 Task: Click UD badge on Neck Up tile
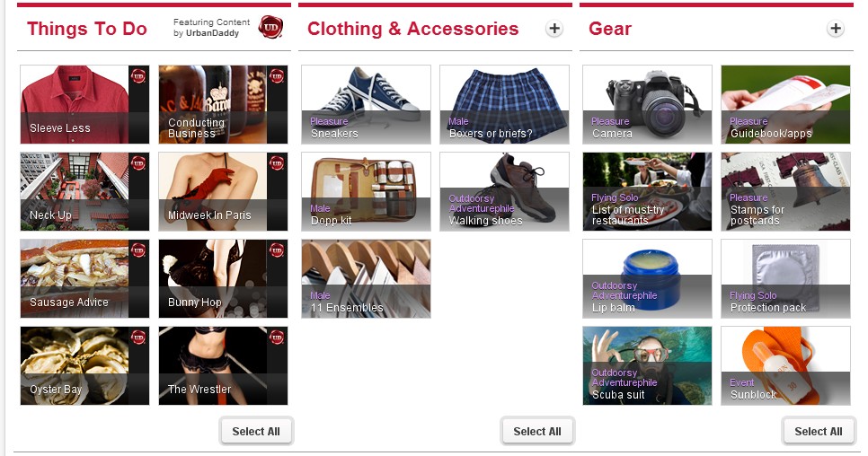point(138,163)
